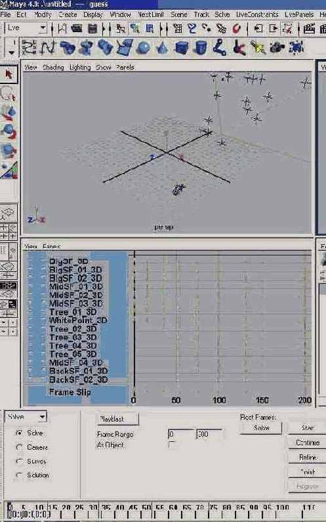
Task: Select the Solve radio button
Action: 19,433
